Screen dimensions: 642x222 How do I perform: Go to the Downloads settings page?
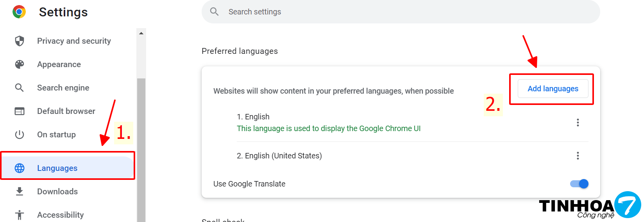pos(57,192)
